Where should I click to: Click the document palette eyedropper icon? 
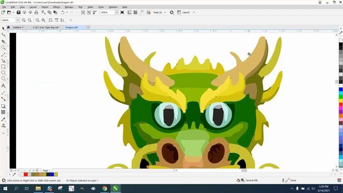[x=14, y=174]
